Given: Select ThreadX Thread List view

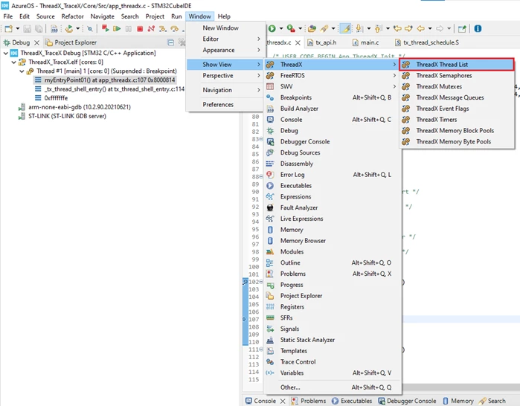Looking at the screenshot, I should [457, 64].
